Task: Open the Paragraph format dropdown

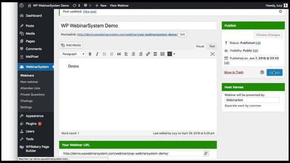Action: [x=73, y=54]
